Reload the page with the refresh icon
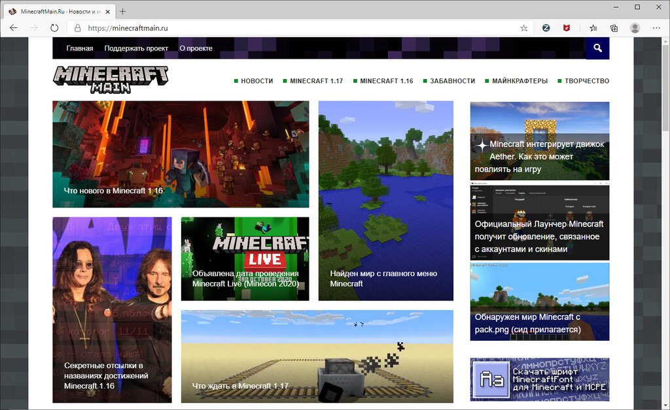The height and width of the screenshot is (410, 670). (54, 28)
